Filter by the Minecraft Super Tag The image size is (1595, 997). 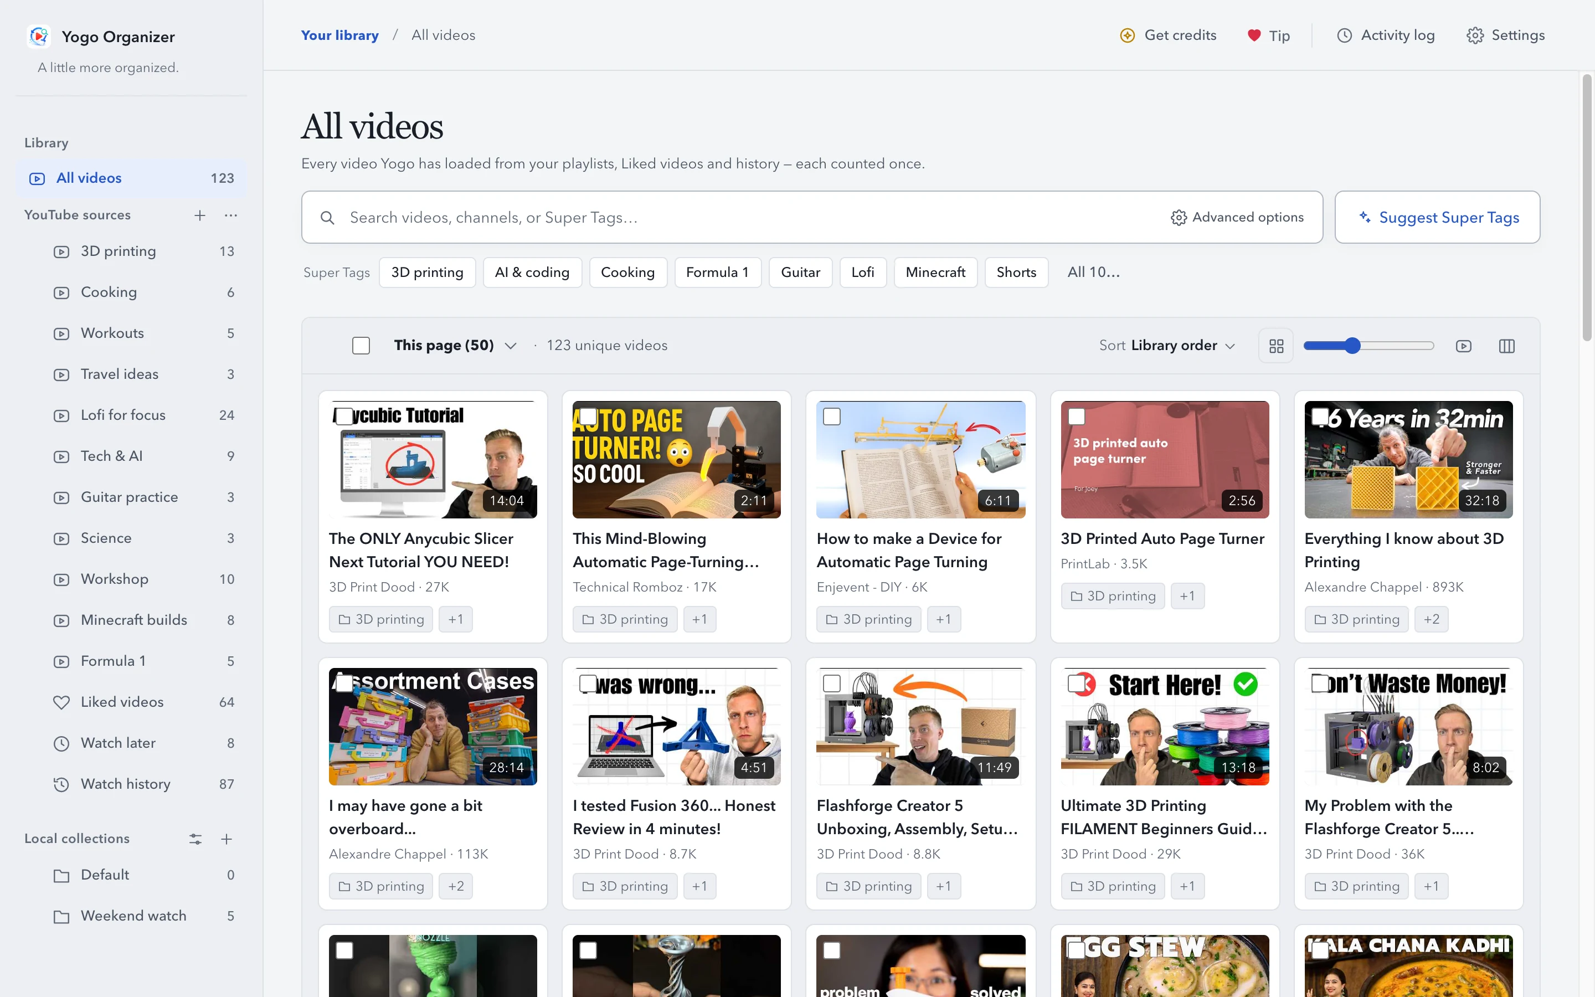(x=935, y=273)
